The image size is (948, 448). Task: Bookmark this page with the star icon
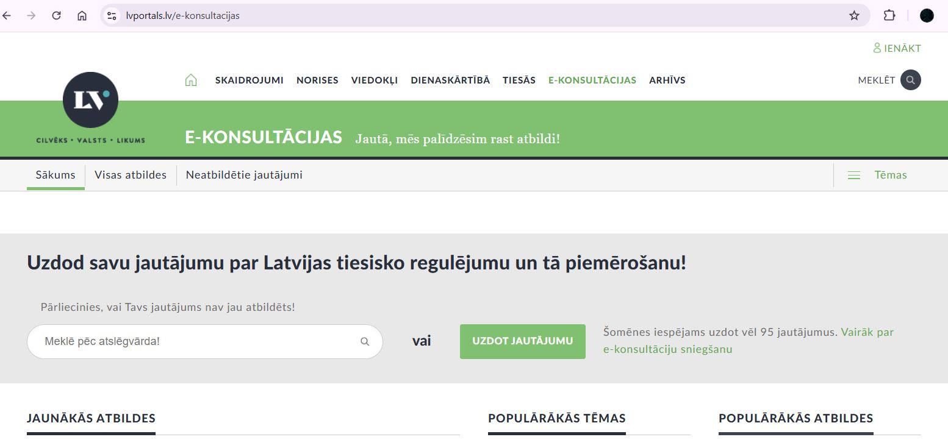tap(854, 16)
